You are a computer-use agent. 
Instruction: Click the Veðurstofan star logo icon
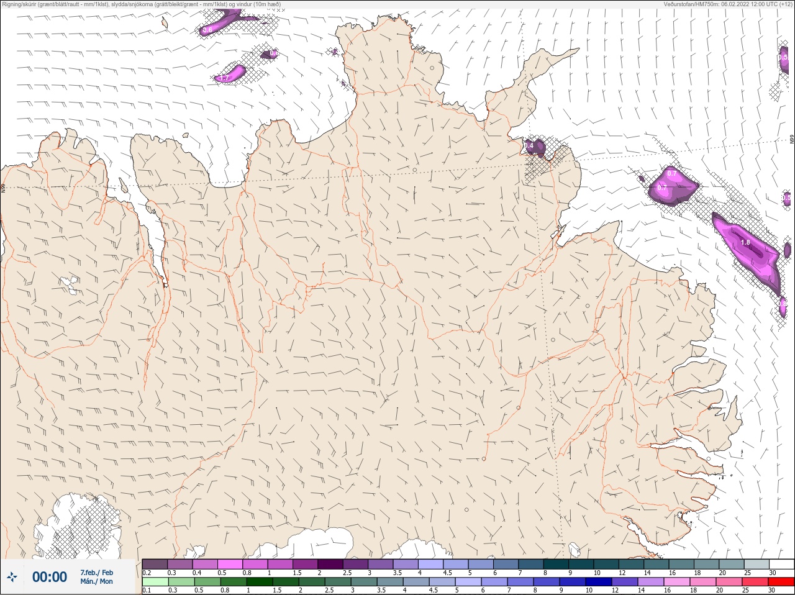(12, 578)
